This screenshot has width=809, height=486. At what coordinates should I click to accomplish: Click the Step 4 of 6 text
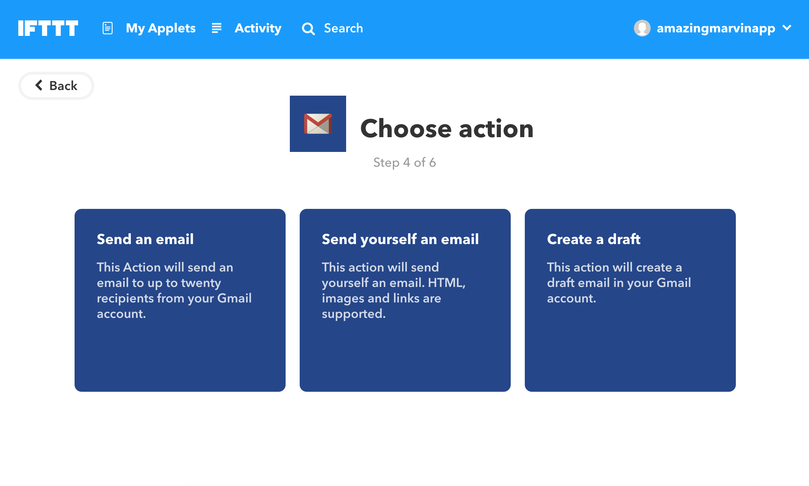tap(404, 162)
